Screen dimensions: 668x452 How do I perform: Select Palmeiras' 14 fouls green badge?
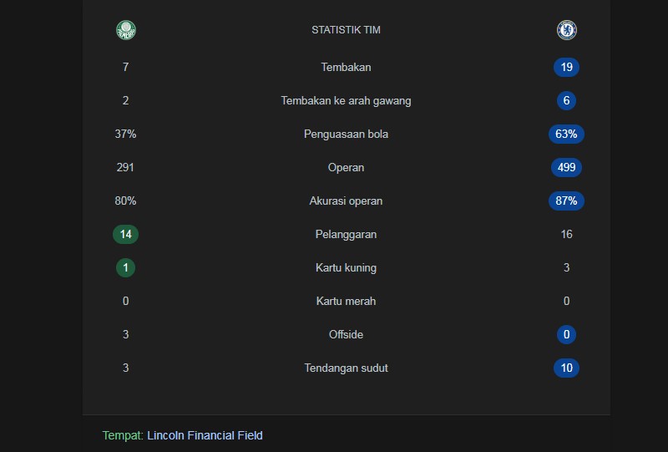click(x=126, y=234)
